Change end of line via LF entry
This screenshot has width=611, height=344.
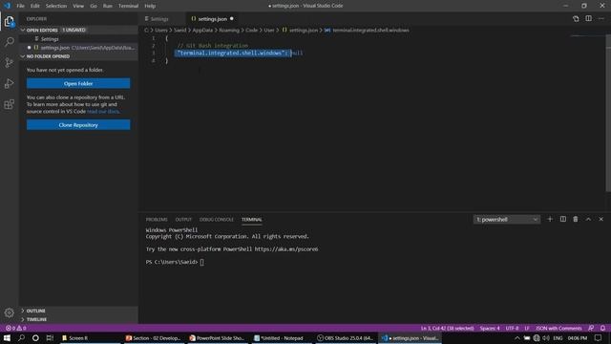click(x=526, y=328)
